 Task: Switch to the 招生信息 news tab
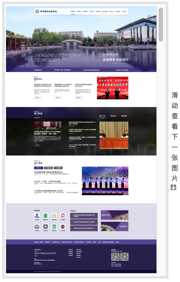pos(124,116)
